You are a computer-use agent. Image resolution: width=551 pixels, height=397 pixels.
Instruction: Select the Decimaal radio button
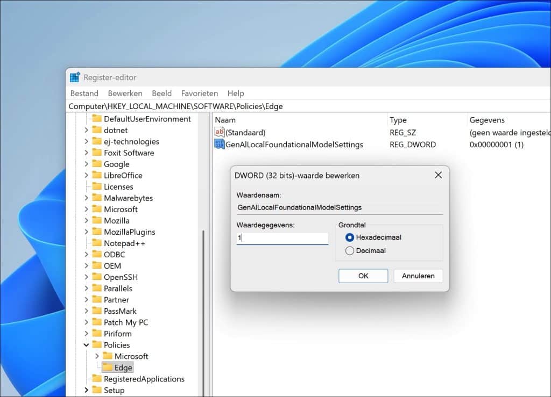350,251
